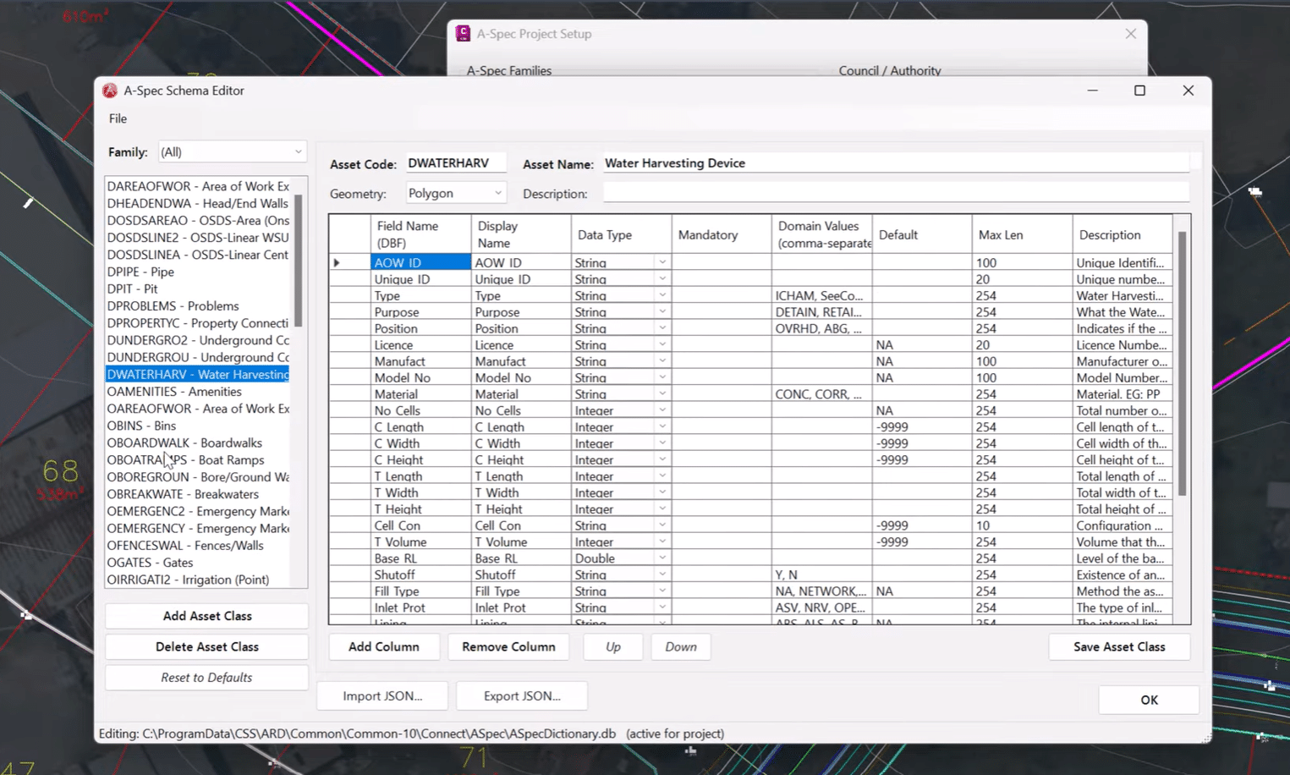This screenshot has height=775, width=1290.
Task: Select OBOARDWALK - Boardwalks entry
Action: 197,442
